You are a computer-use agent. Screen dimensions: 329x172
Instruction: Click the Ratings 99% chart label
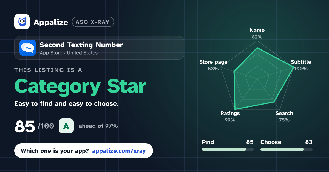click(230, 117)
